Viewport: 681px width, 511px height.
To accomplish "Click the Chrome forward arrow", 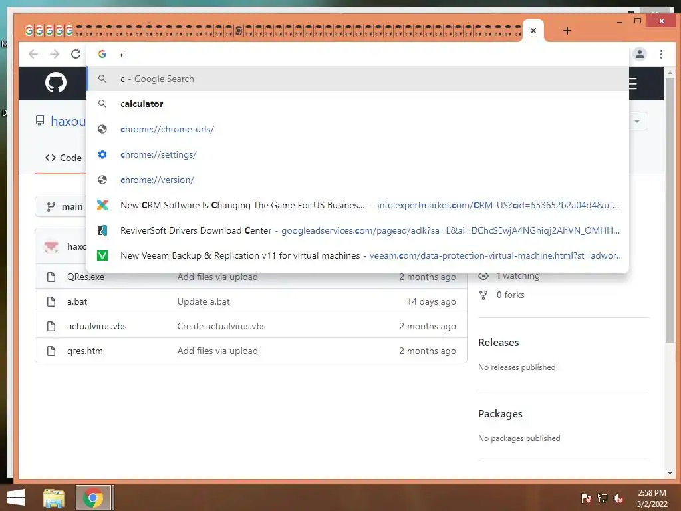I will tap(55, 54).
